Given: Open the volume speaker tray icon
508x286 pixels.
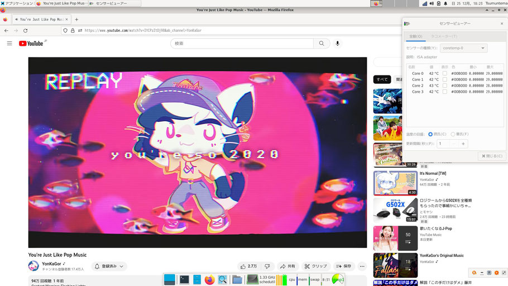Looking at the screenshot, I should tap(432, 3).
